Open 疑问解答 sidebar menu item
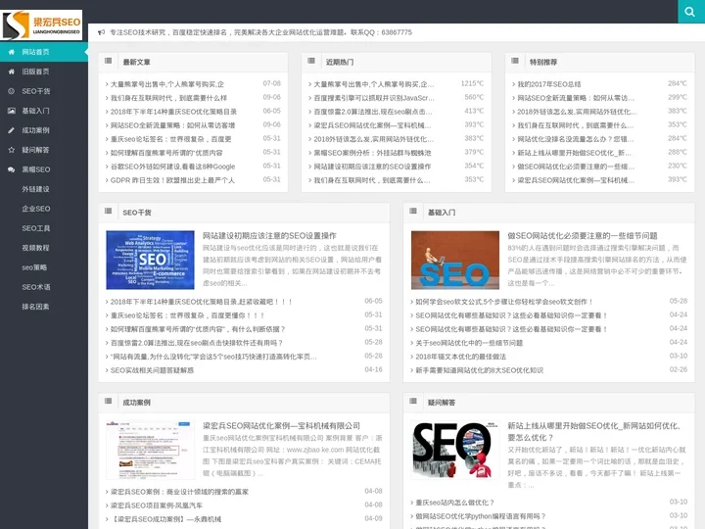Image resolution: width=705 pixels, height=529 pixels. (44, 150)
